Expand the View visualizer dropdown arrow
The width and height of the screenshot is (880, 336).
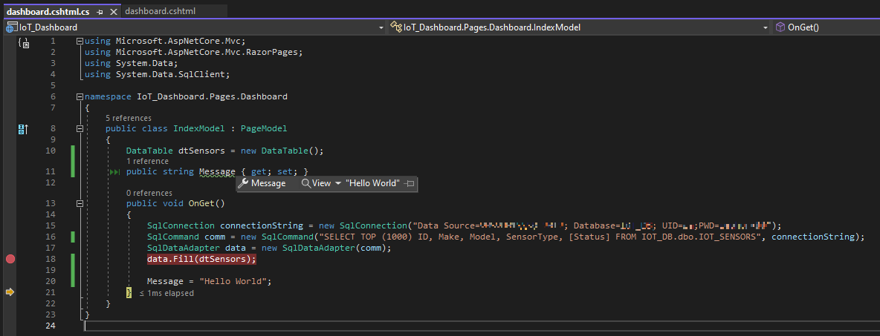tap(338, 183)
